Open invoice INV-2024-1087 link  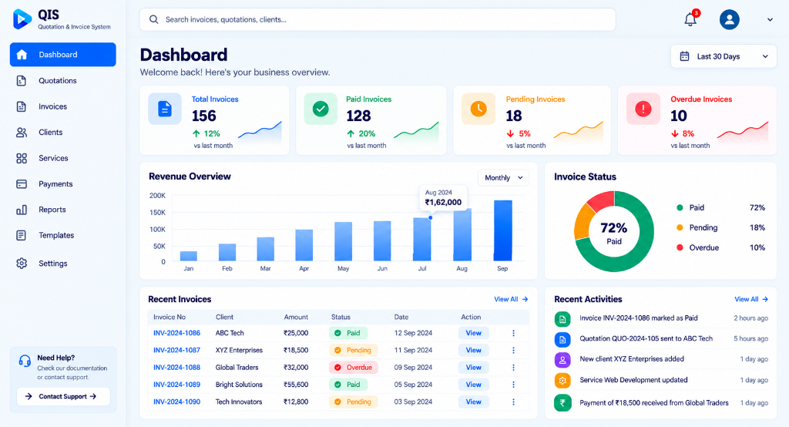coord(176,350)
